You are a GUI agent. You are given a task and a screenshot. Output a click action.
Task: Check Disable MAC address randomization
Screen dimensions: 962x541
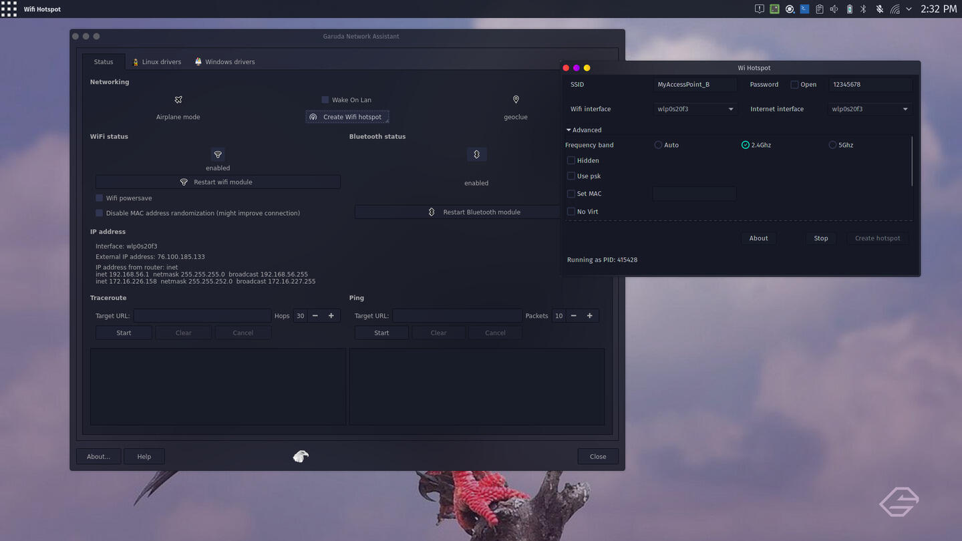(x=100, y=213)
